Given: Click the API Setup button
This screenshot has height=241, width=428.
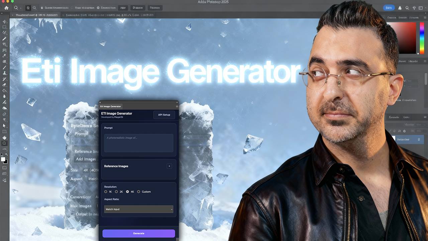Looking at the screenshot, I should 164,115.
